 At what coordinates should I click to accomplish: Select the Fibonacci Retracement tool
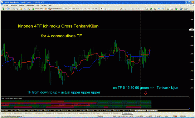pyautogui.click(x=125, y=9)
